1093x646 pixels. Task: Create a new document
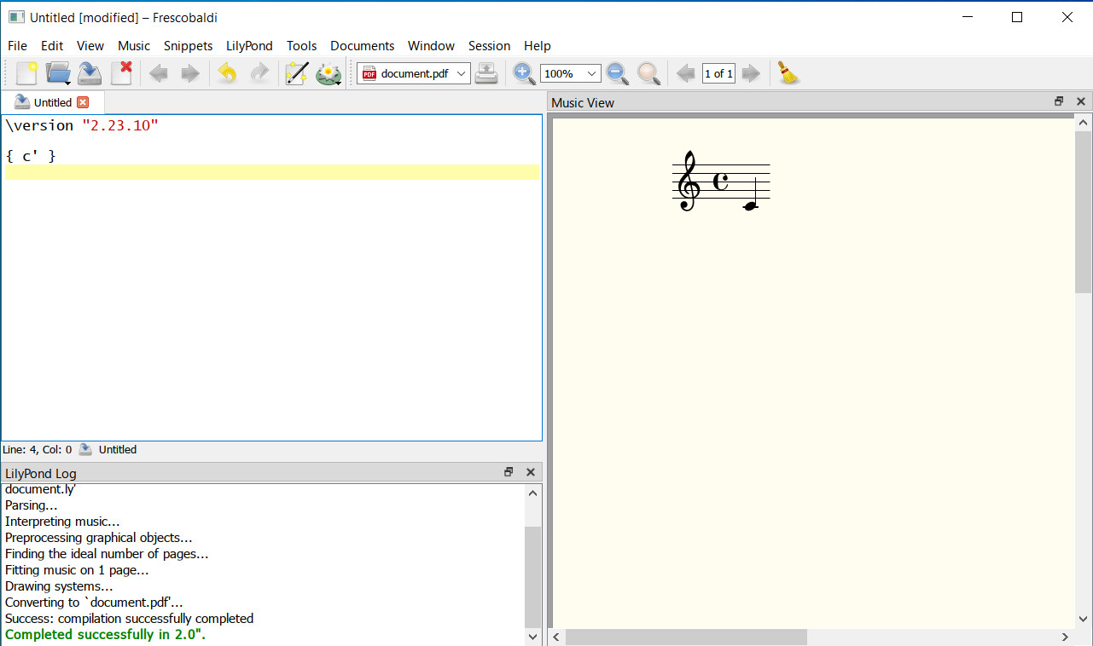[26, 73]
